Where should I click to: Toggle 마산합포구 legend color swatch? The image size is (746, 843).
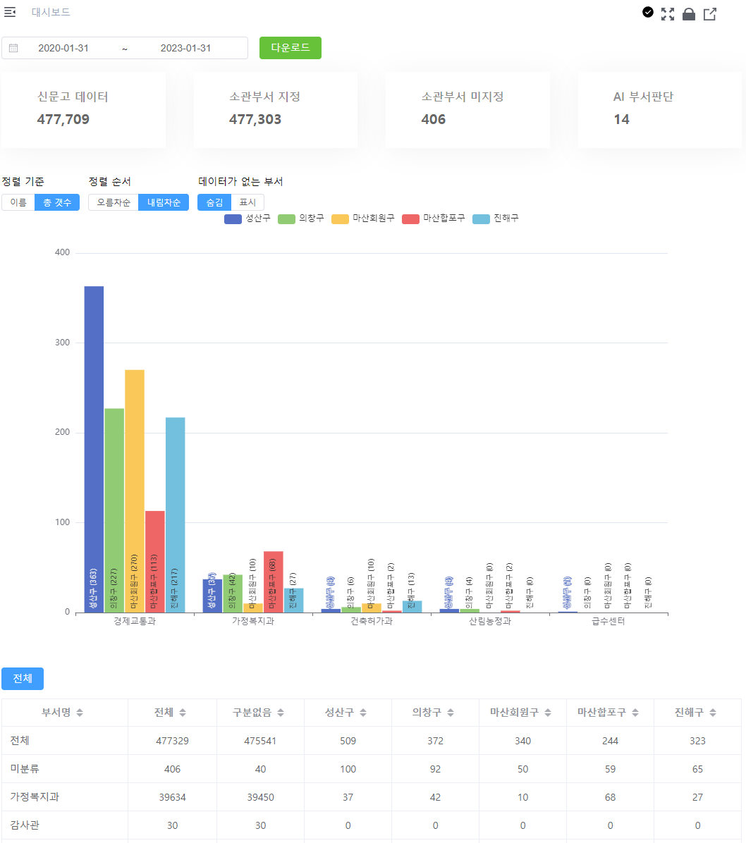[410, 219]
